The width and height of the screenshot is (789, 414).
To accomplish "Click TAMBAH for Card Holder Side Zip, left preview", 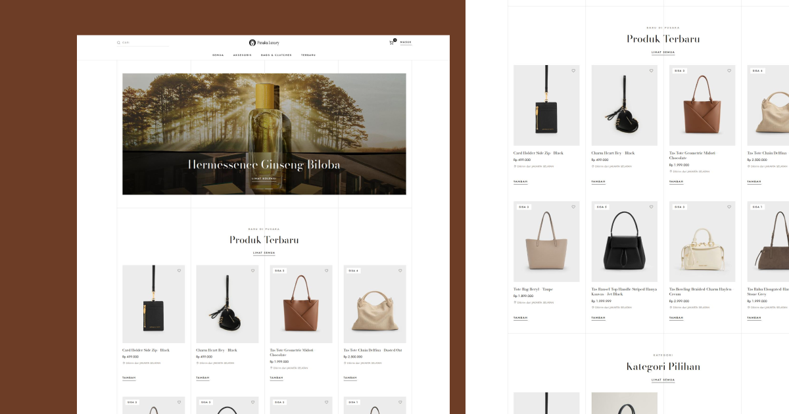I will pos(129,378).
